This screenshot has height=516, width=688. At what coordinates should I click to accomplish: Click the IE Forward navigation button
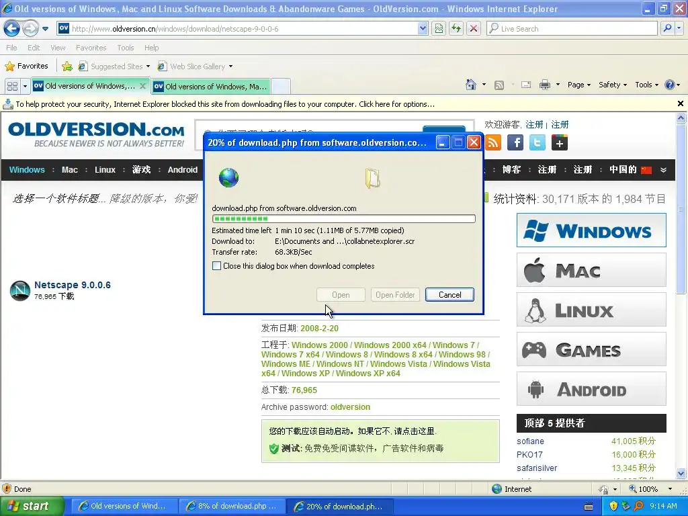(30, 29)
